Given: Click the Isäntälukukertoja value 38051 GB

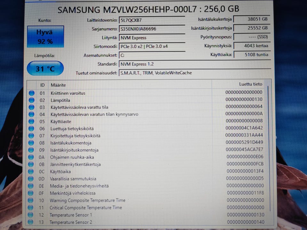Looking at the screenshot, I should tap(252, 19).
